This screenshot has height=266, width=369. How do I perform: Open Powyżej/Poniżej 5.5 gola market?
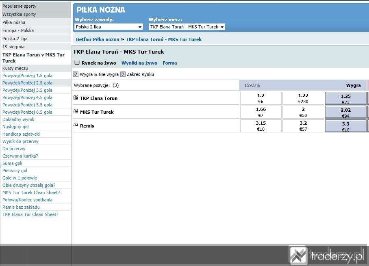(x=27, y=105)
